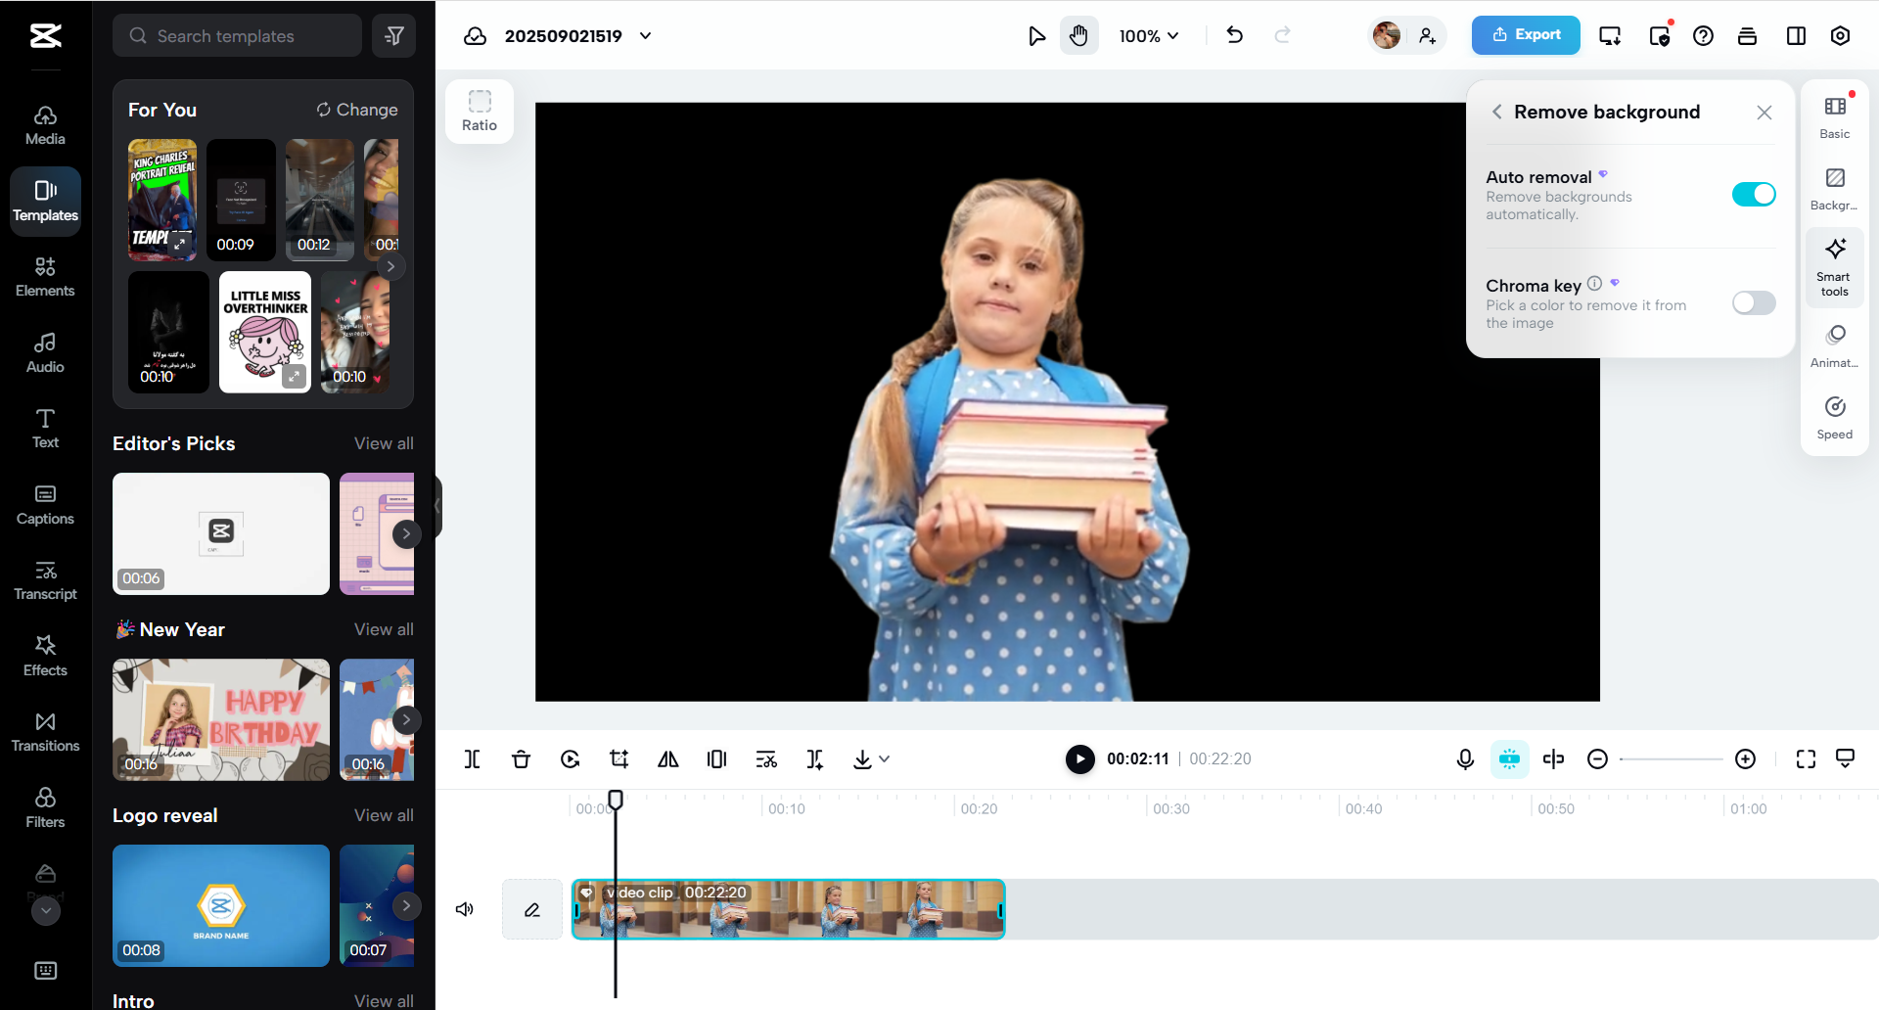Open the invite collaborators icon
The height and width of the screenshot is (1010, 1879).
click(x=1428, y=36)
